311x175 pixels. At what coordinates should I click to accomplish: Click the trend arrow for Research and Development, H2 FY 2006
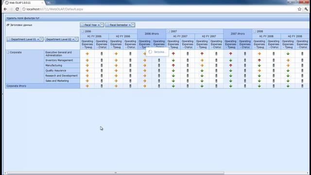116,76
